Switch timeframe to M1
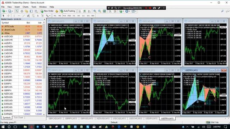The image size is (230, 129). [55, 16]
